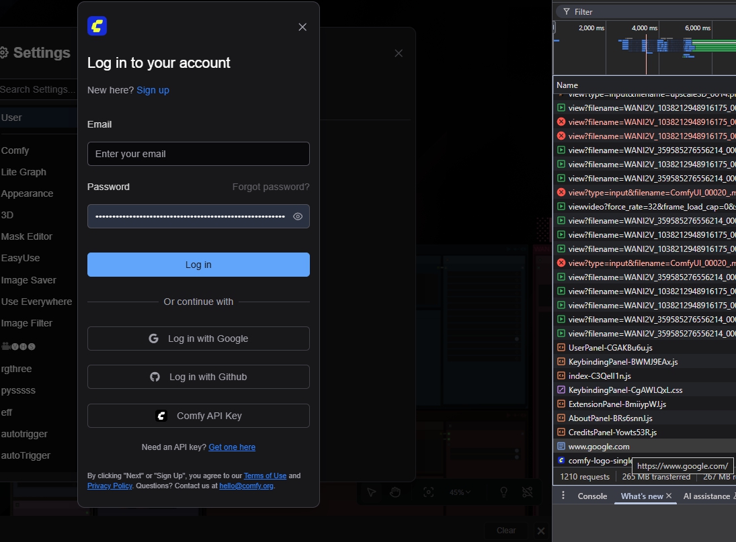The image size is (736, 542).
Task: Click the hello@comfy.org email link
Action: coord(247,486)
